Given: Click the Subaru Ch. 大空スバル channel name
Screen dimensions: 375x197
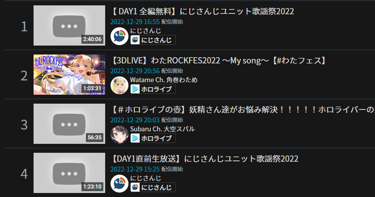Looking at the screenshot, I should pyautogui.click(x=162, y=129).
